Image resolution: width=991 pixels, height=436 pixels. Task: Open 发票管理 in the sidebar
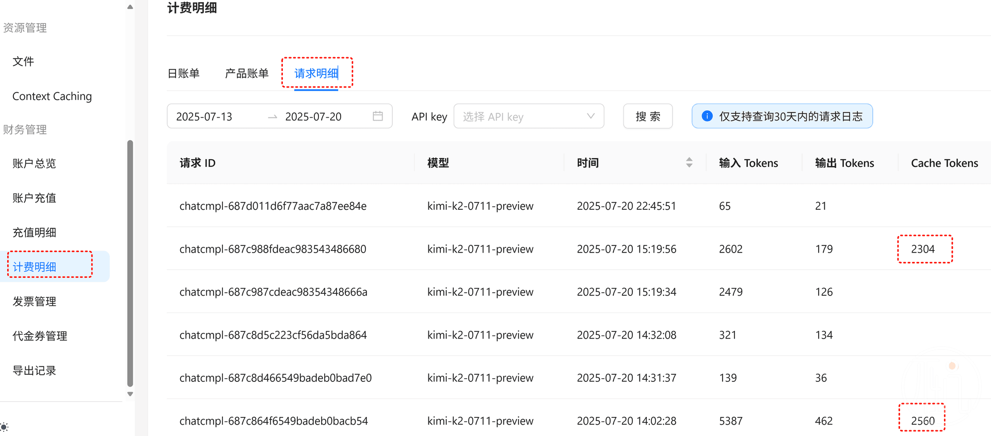point(34,301)
